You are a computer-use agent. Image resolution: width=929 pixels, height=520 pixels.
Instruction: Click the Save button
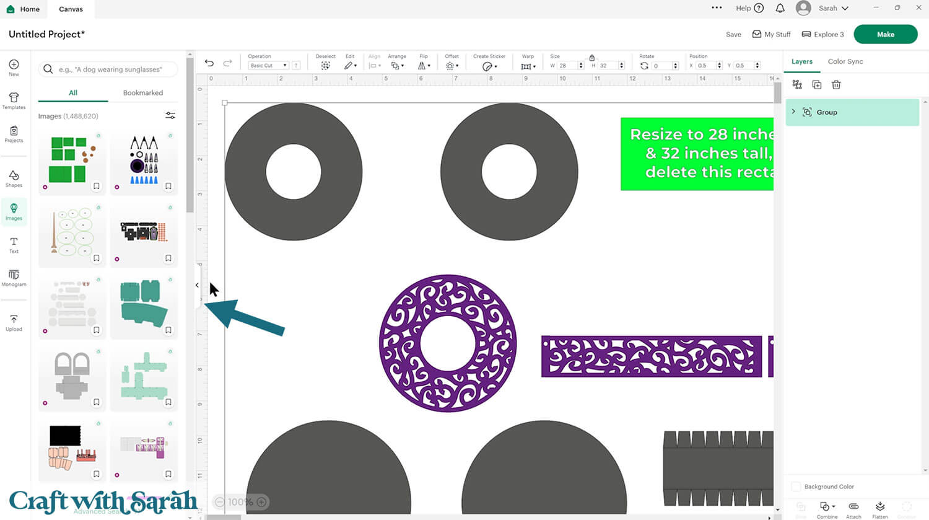(x=733, y=35)
